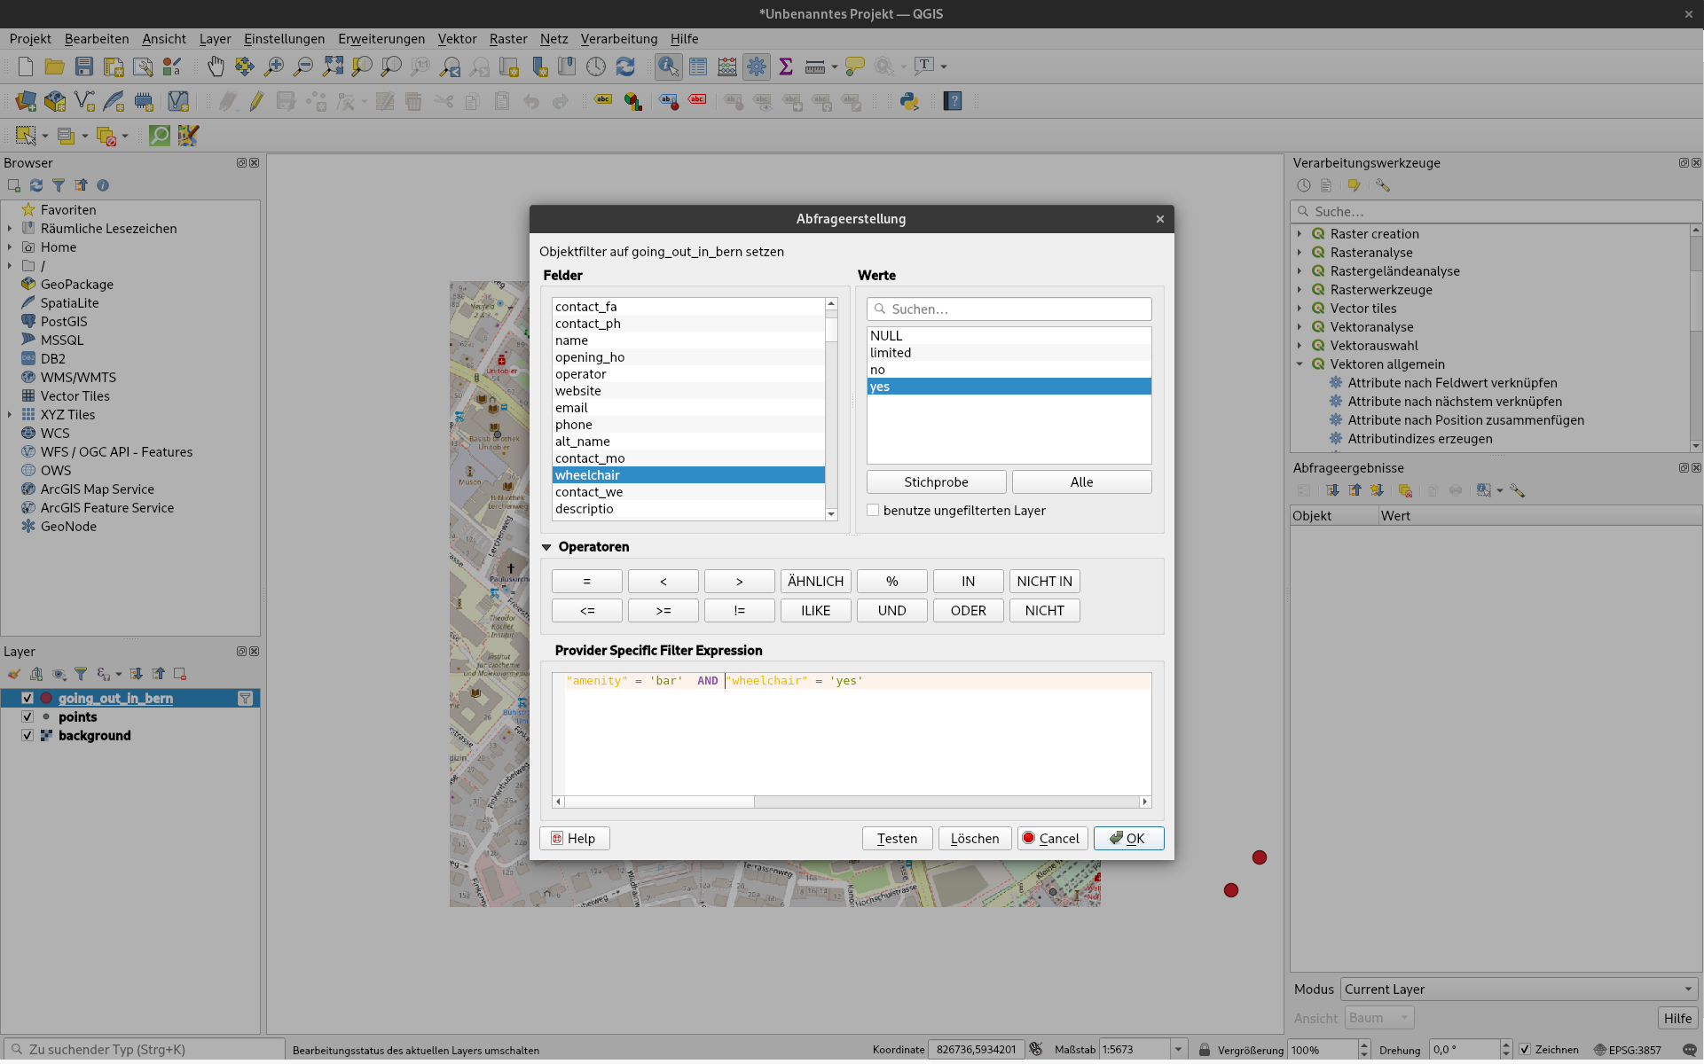Screen dimensions: 1704x1064
Task: Toggle visibility of the points layer
Action: pos(27,717)
